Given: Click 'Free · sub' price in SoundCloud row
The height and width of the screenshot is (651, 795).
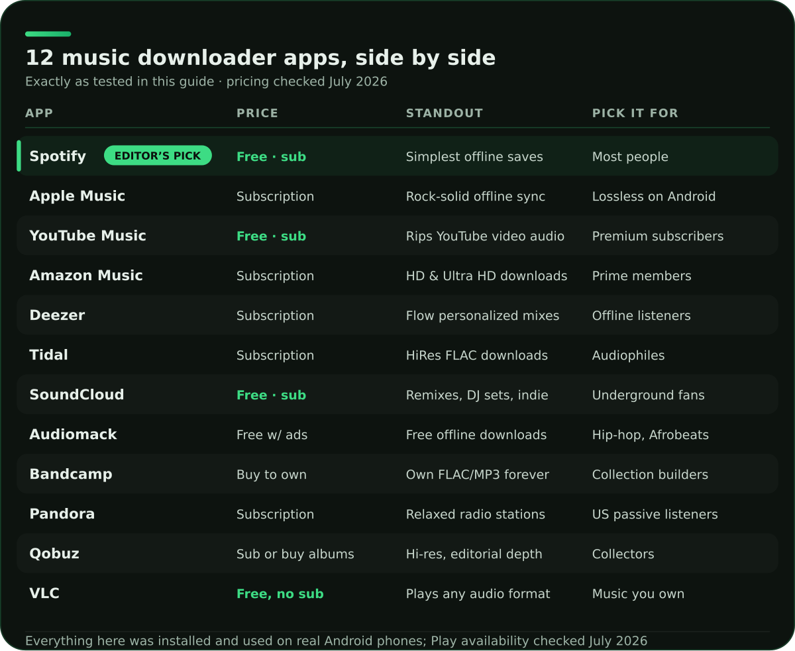Looking at the screenshot, I should coord(271,395).
